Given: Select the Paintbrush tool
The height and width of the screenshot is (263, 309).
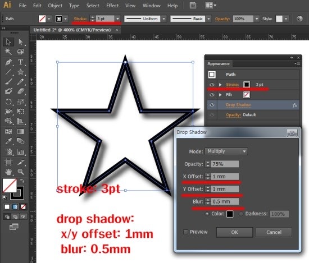Looking at the screenshot, I should pos(8,81).
